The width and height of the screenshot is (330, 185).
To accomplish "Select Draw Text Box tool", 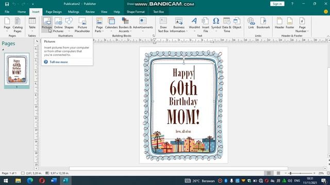I will click(x=163, y=25).
